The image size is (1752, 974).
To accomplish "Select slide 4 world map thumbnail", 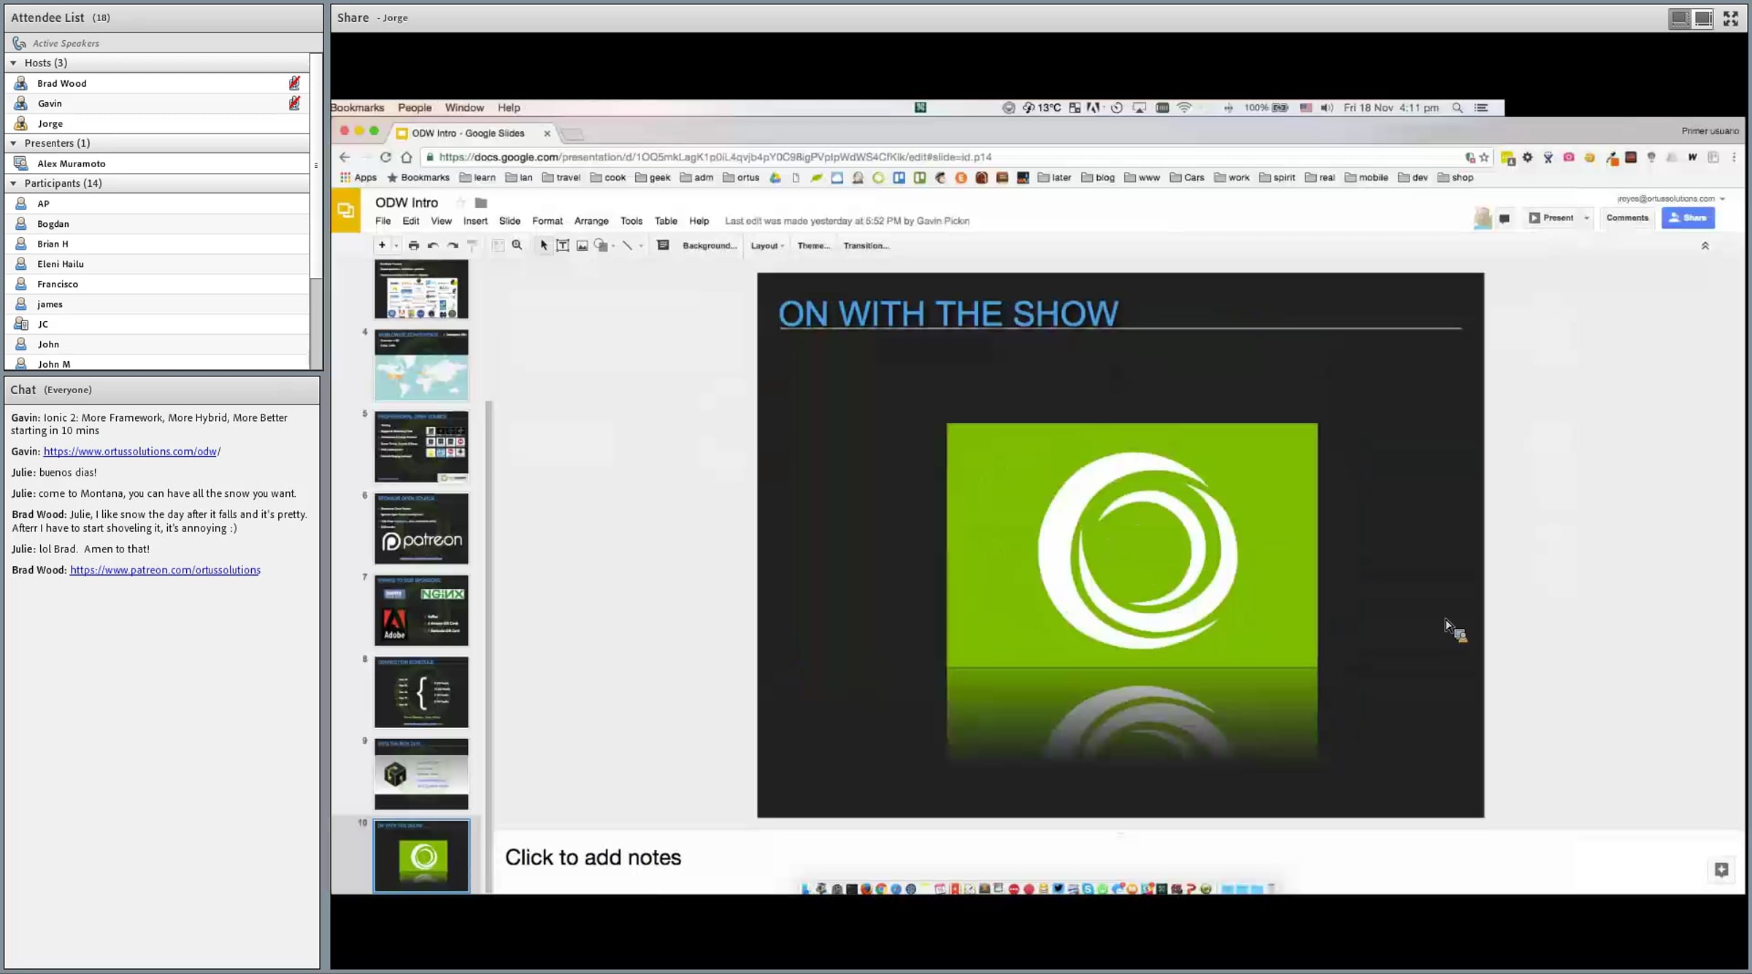I will pyautogui.click(x=421, y=365).
